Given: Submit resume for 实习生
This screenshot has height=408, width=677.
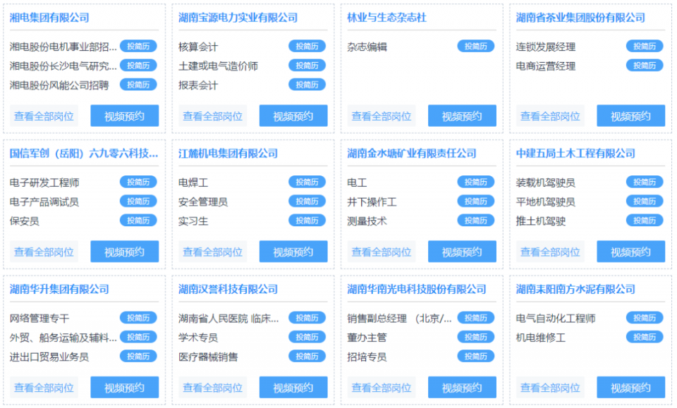Looking at the screenshot, I should 307,221.
